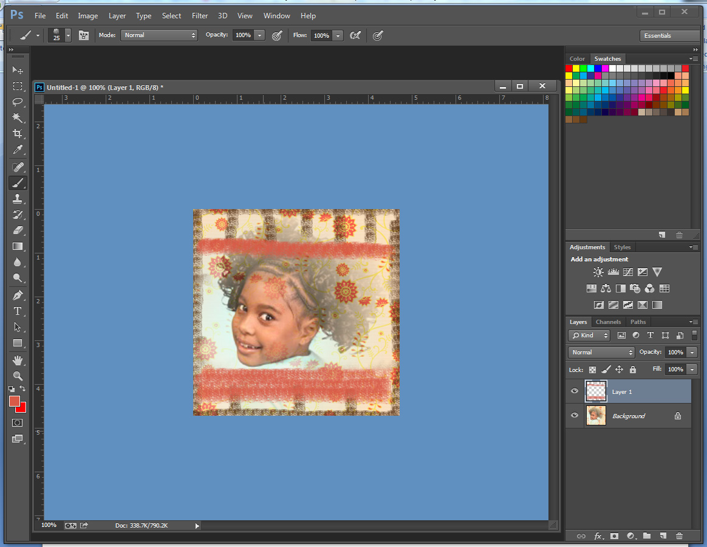Select the Rectangular Marquee tool
This screenshot has height=547, width=707.
(18, 86)
